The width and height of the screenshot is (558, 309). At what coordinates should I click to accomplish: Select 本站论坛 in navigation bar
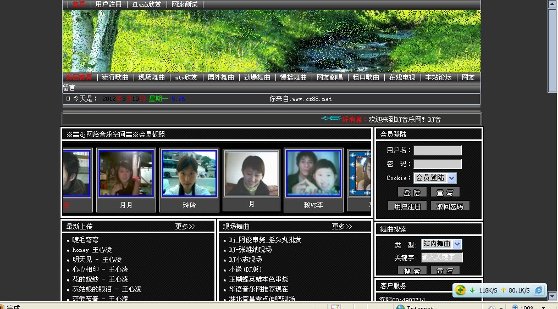438,77
